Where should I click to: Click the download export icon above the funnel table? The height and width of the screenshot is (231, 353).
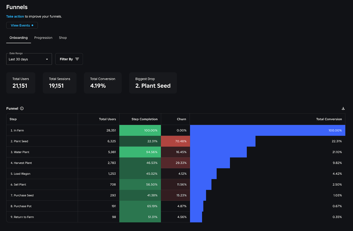click(343, 108)
